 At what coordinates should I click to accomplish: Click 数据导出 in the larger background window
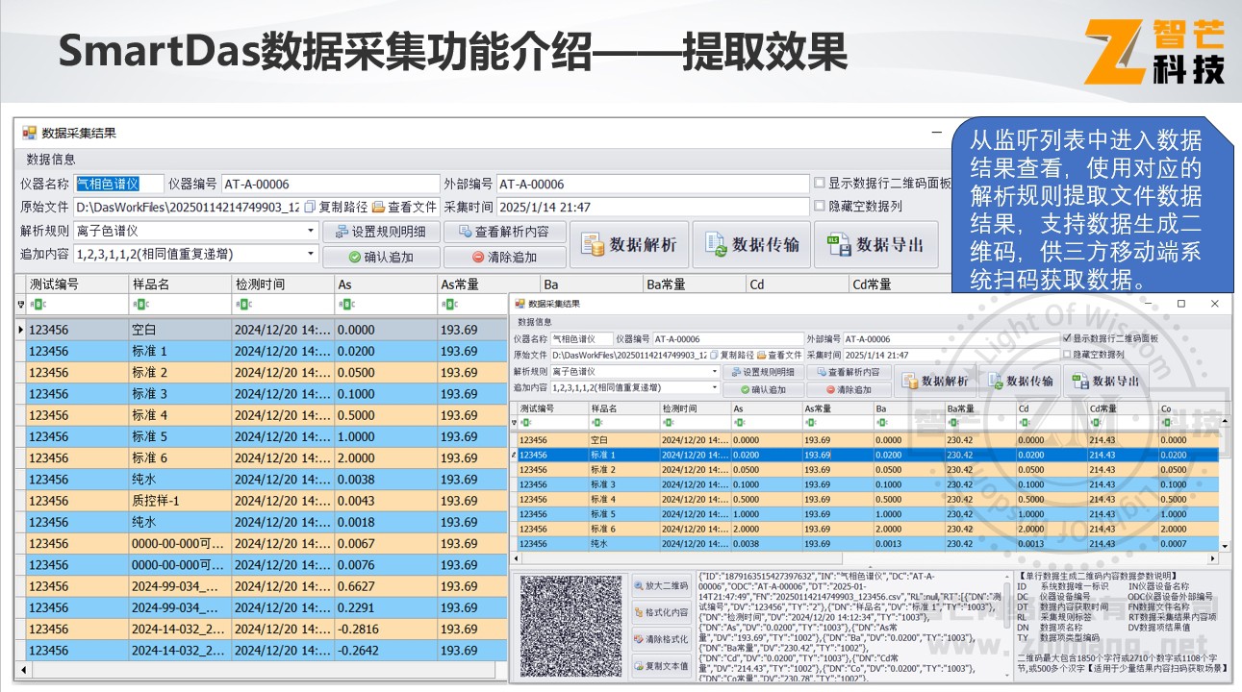[x=875, y=244]
